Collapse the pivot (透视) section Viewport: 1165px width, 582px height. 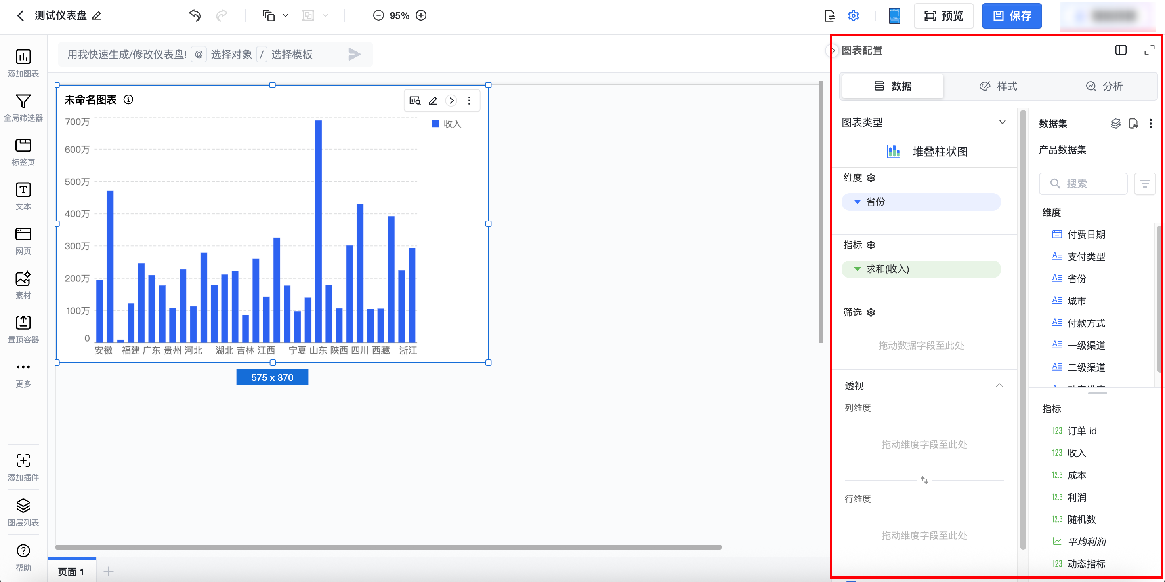(x=999, y=386)
